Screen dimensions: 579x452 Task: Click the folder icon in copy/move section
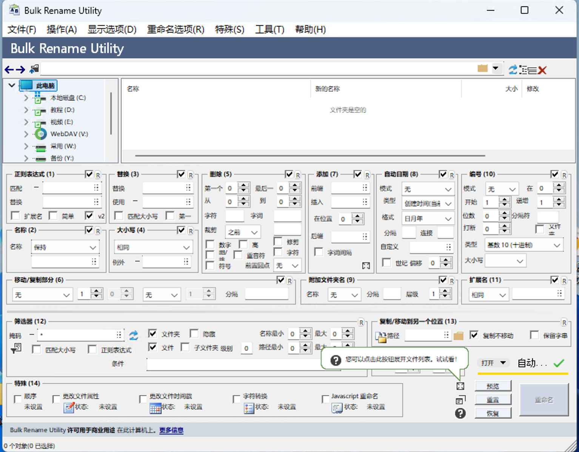(x=459, y=336)
